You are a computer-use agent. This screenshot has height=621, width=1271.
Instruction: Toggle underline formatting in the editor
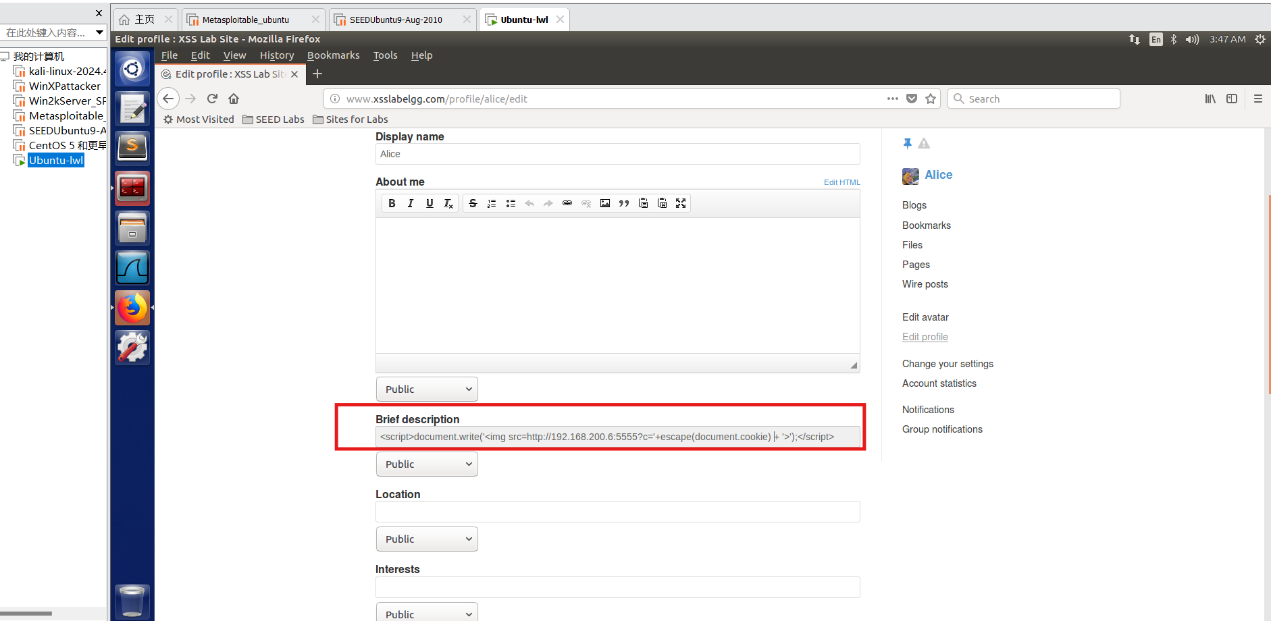tap(430, 203)
